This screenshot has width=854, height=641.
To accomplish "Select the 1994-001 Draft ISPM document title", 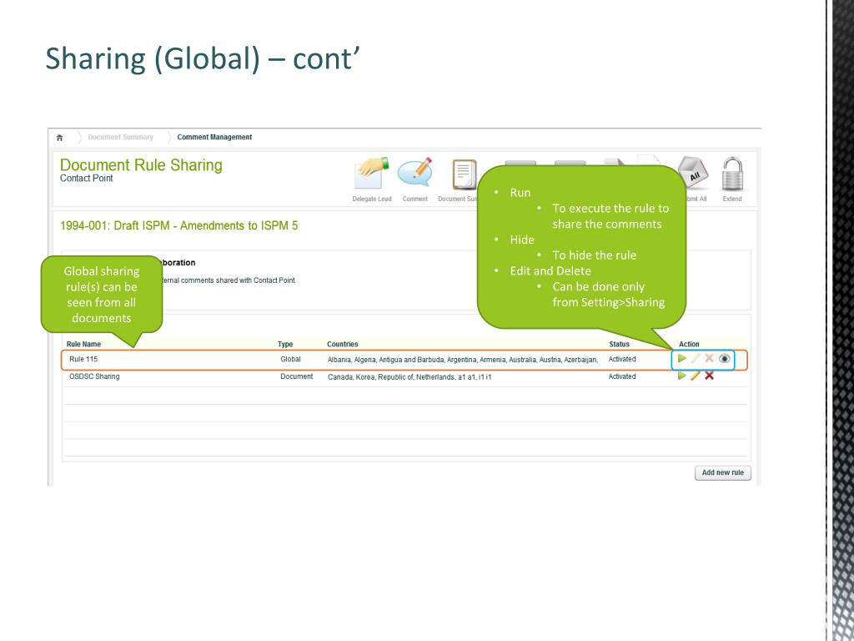I will 178,225.
